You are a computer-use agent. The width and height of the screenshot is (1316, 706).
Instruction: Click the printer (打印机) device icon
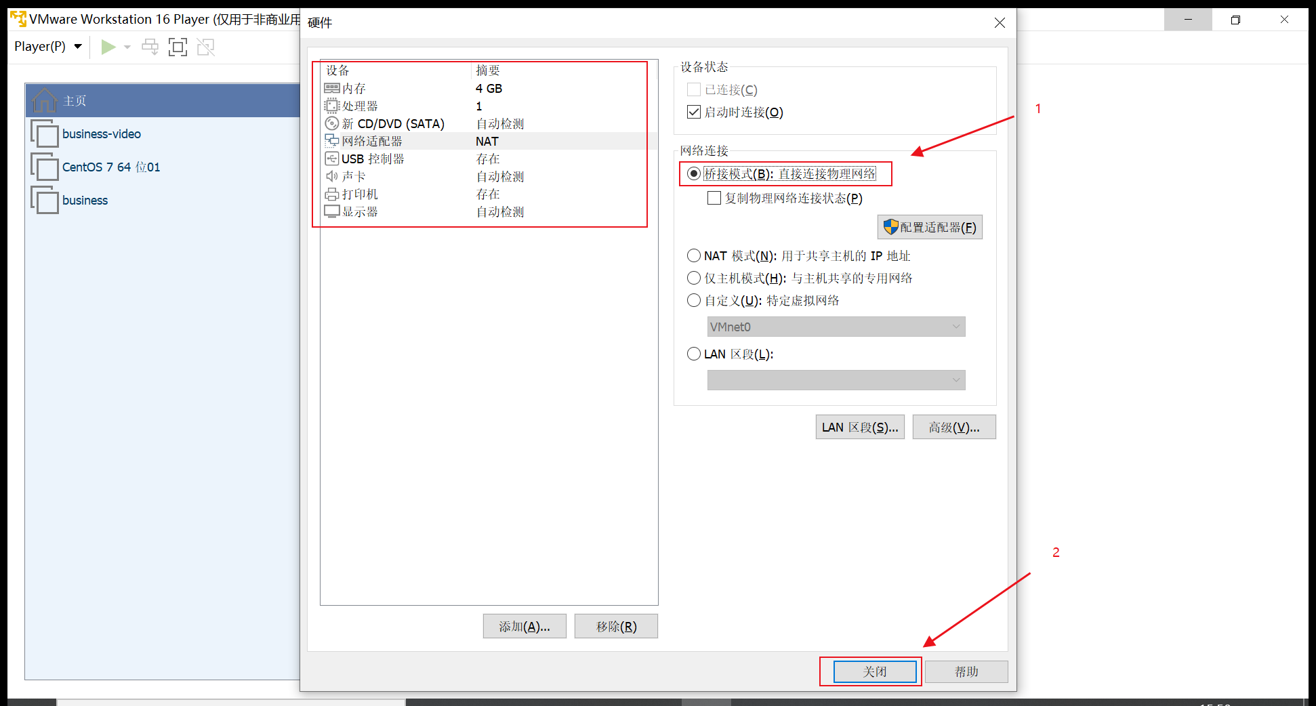click(x=331, y=194)
